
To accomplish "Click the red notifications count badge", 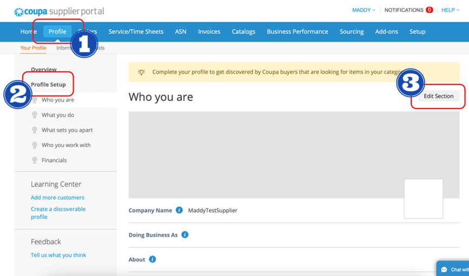I will tap(429, 10).
